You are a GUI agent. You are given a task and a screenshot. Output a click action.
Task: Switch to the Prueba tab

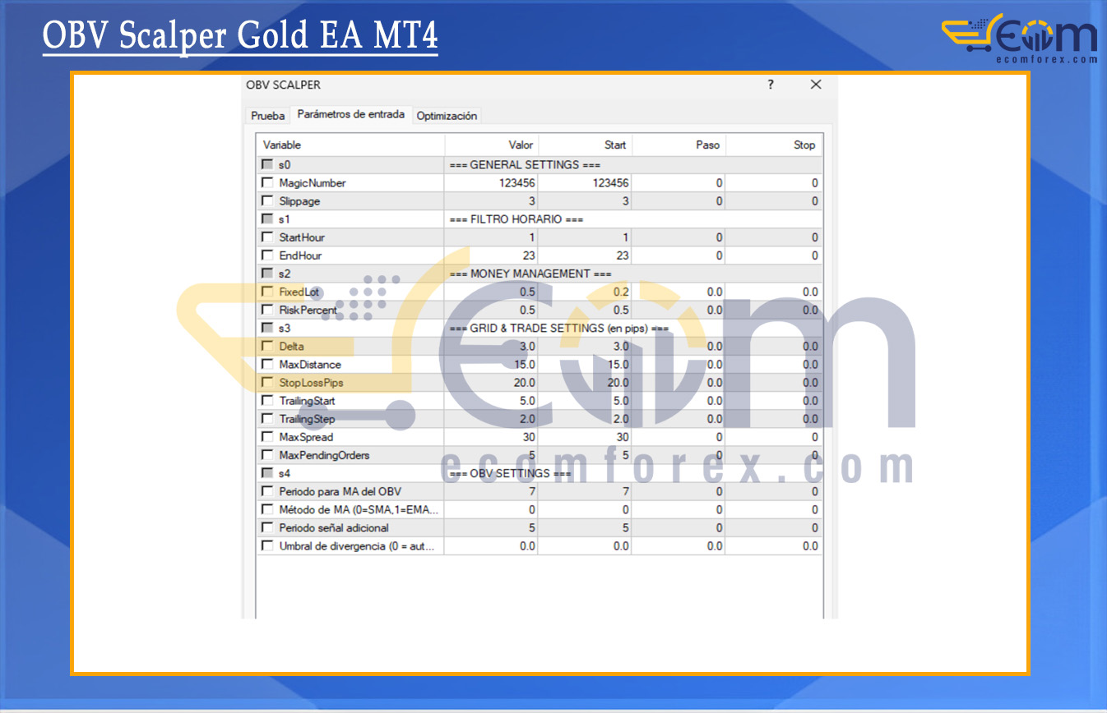coord(268,116)
